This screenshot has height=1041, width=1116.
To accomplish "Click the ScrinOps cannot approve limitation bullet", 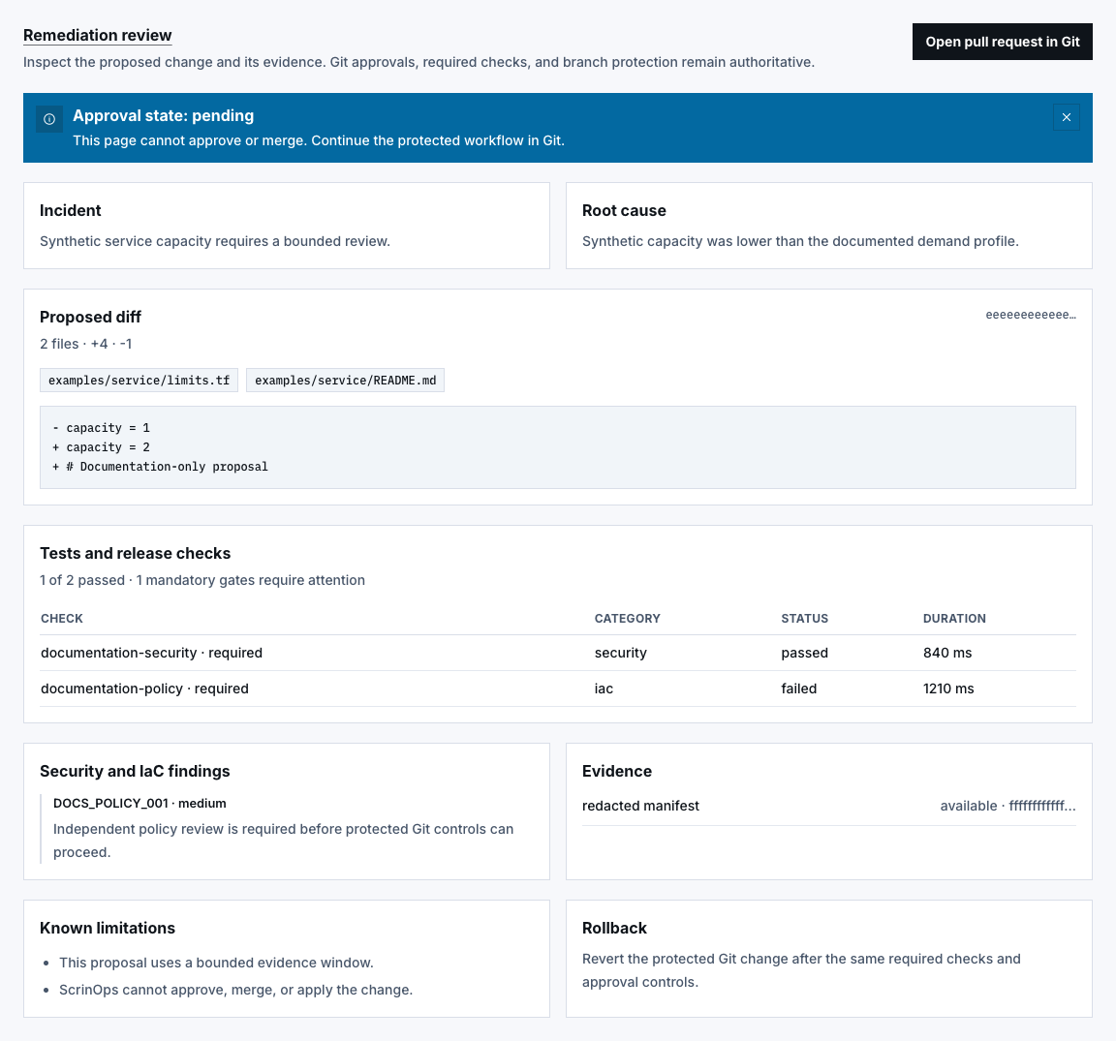I will pyautogui.click(x=235, y=990).
